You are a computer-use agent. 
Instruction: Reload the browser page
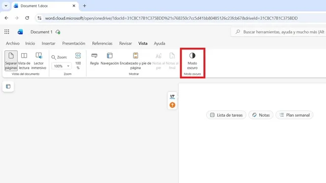[27, 18]
